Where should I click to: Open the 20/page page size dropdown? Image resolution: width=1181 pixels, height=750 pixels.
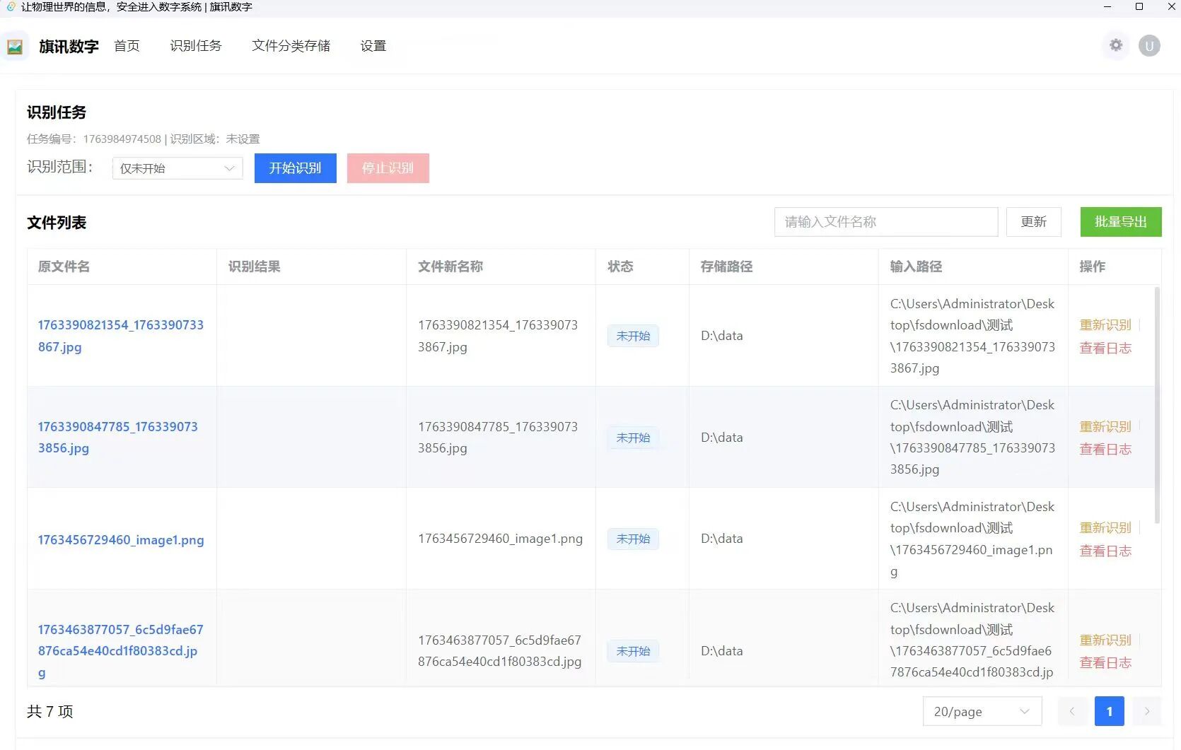pos(982,711)
